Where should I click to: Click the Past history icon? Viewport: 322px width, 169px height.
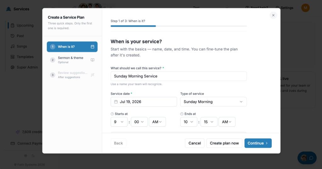point(13,36)
